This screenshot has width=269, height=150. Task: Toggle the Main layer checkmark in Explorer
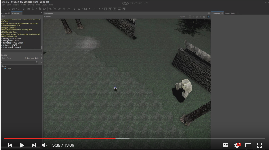point(5,69)
